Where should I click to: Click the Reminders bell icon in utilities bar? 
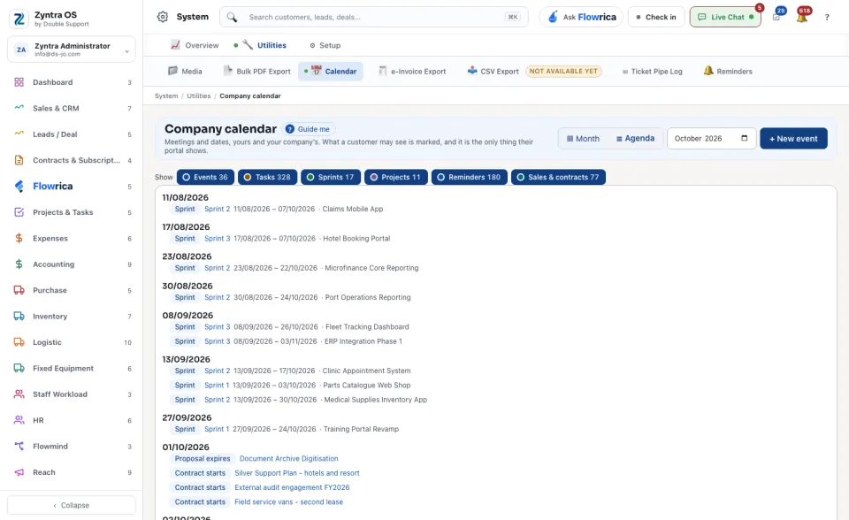[x=708, y=71]
